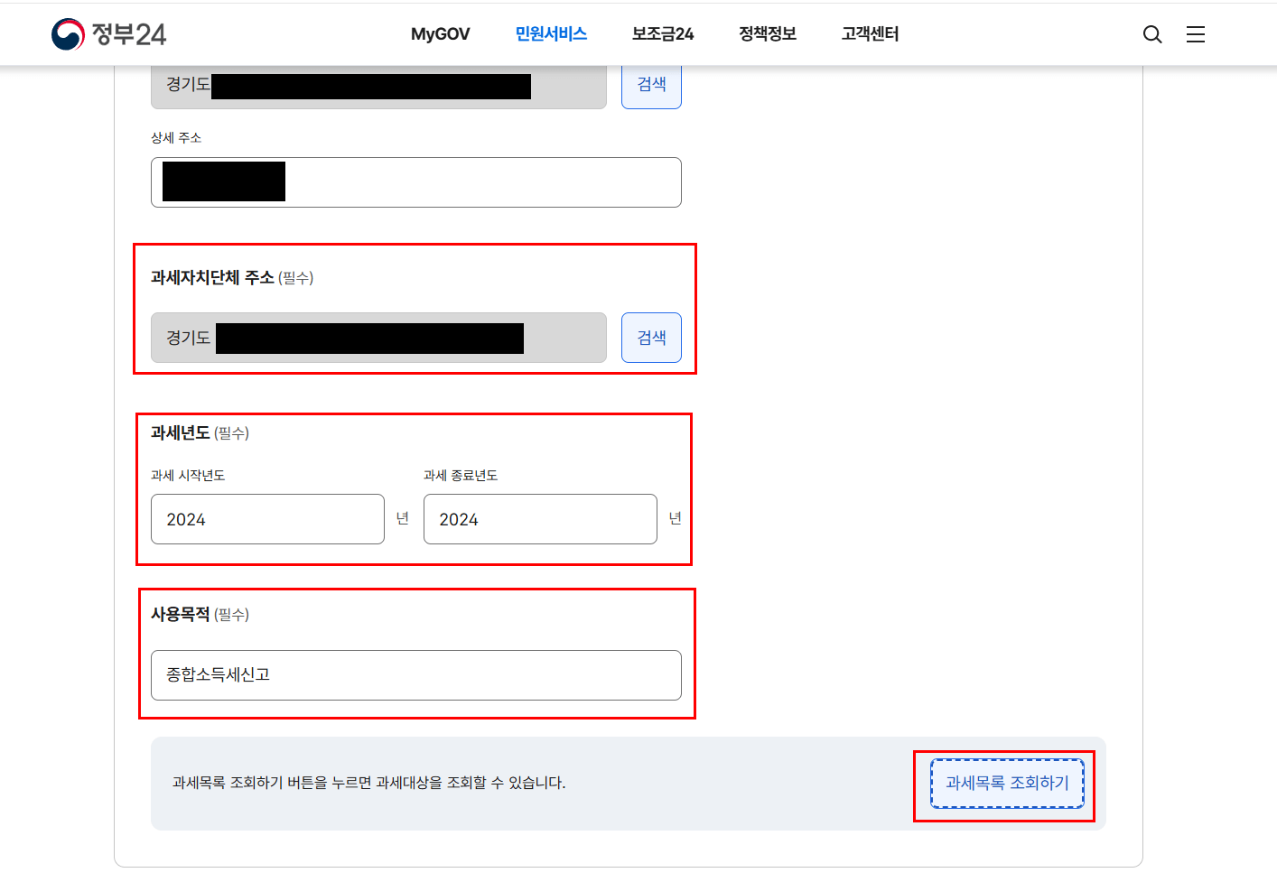
Task: Open the hamburger menu icon
Action: point(1196,33)
